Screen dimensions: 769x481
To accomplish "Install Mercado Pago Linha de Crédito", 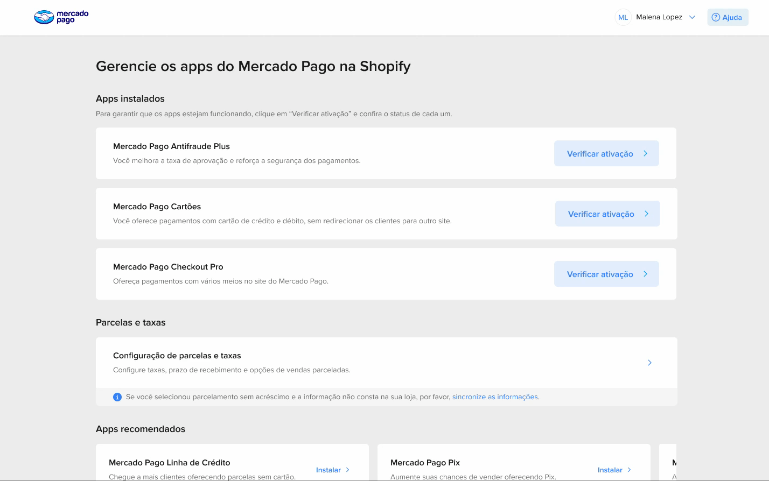I will [328, 470].
